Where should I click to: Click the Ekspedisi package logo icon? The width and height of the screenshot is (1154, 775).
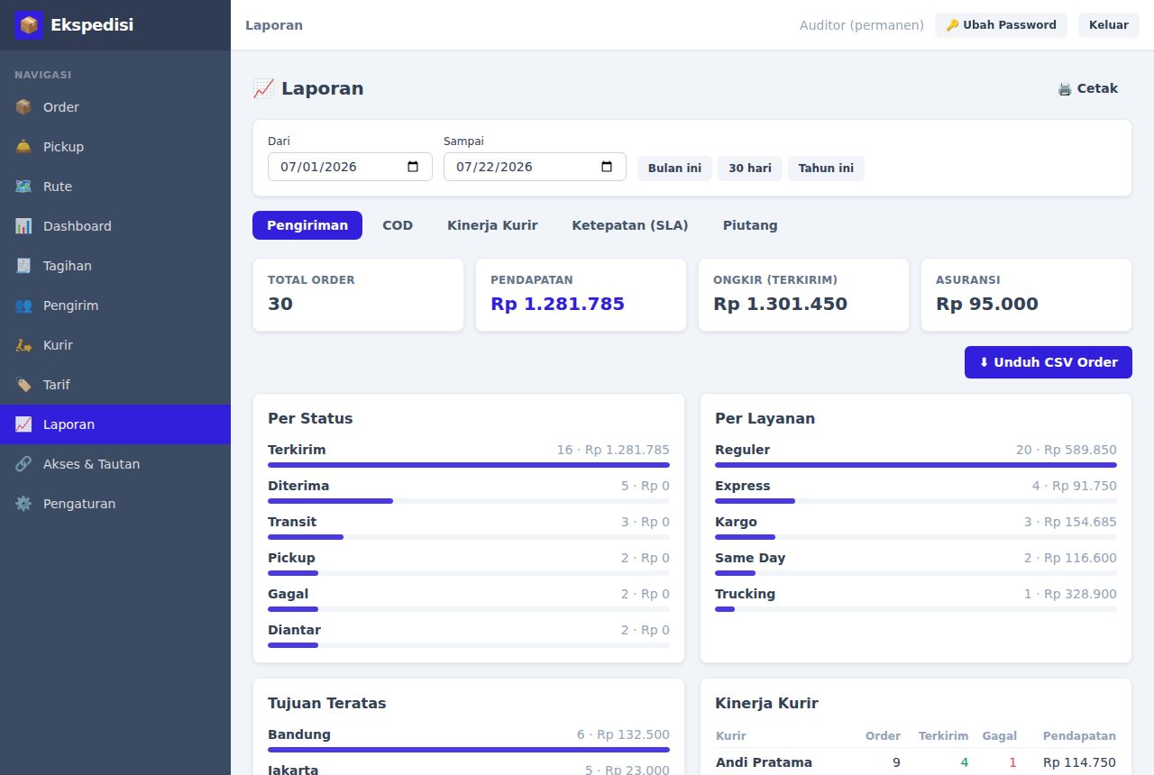pyautogui.click(x=29, y=25)
